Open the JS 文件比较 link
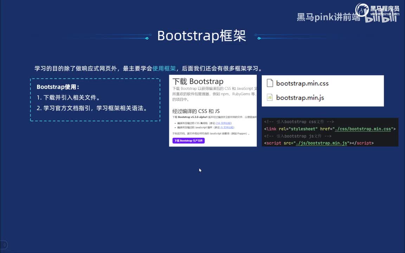The image size is (405, 253). tap(227, 128)
